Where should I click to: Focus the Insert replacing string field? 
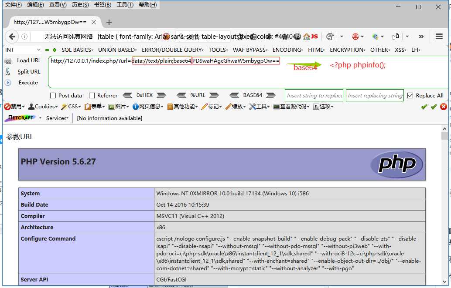(375, 96)
